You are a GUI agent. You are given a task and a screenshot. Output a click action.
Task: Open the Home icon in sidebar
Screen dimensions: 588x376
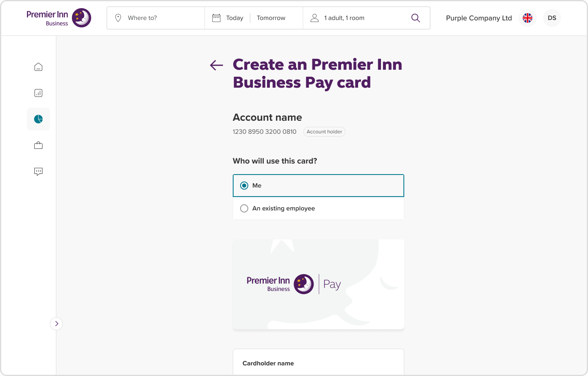coord(38,67)
